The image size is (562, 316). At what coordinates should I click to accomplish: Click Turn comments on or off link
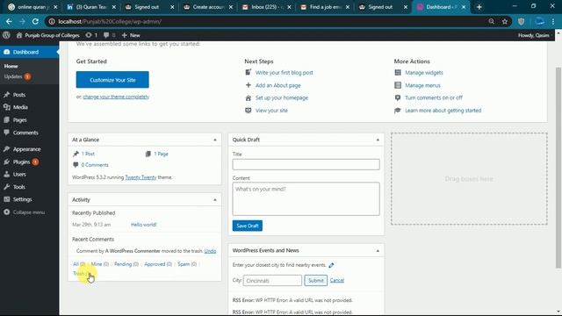pos(434,97)
